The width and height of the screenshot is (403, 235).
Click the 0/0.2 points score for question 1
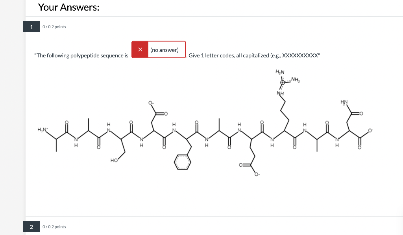(54, 26)
